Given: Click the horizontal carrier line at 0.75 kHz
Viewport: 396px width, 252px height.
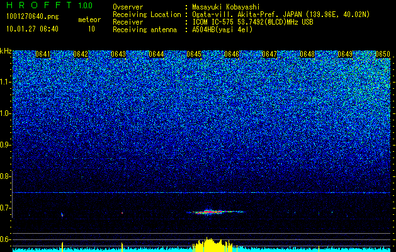Looking at the screenshot, I should (x=201, y=193).
